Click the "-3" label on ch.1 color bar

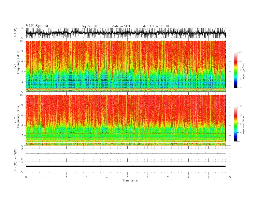[x=240, y=52]
